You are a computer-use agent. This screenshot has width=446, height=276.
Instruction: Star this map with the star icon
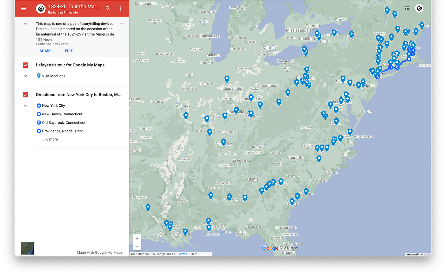click(x=122, y=24)
